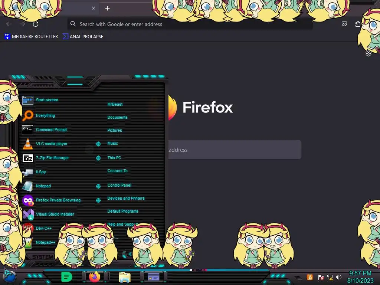Expand VLC media player jump list
Screen dimensions: 380x285
tap(98, 144)
